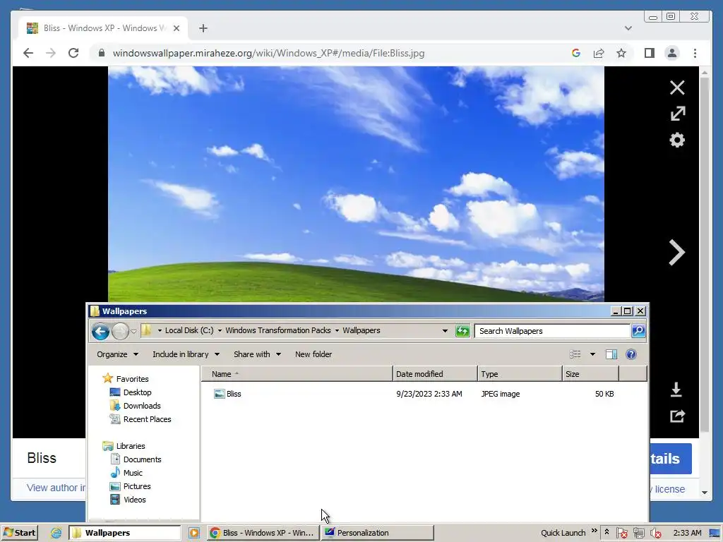View the site's padlock security info
Screen dimensions: 723x542
point(102,53)
